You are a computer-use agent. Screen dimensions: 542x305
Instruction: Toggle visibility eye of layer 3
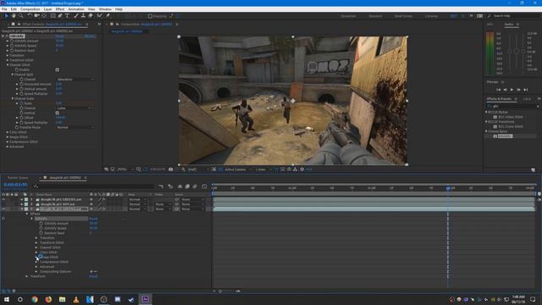point(3,209)
